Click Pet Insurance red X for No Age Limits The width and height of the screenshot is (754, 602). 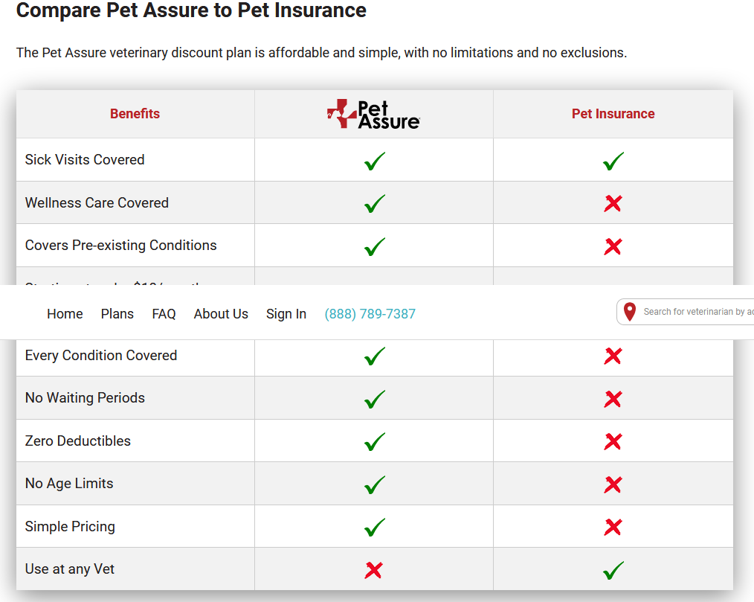[613, 484]
